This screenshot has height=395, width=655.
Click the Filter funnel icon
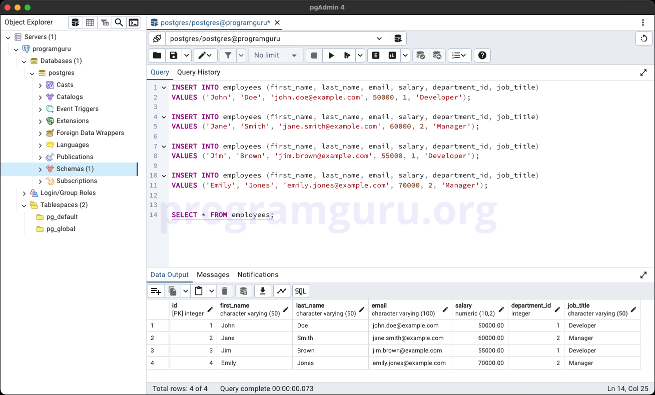point(228,55)
